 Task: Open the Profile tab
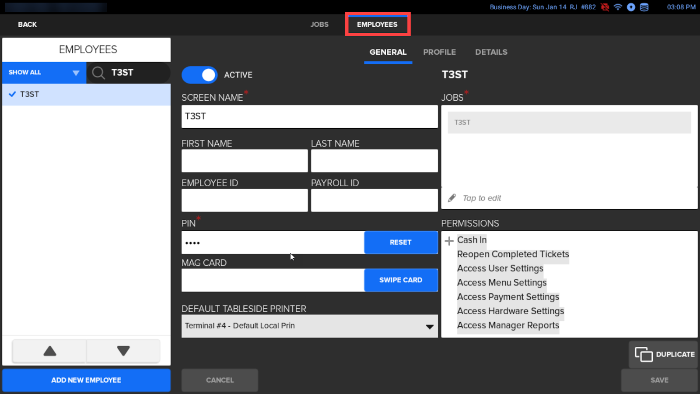click(439, 52)
